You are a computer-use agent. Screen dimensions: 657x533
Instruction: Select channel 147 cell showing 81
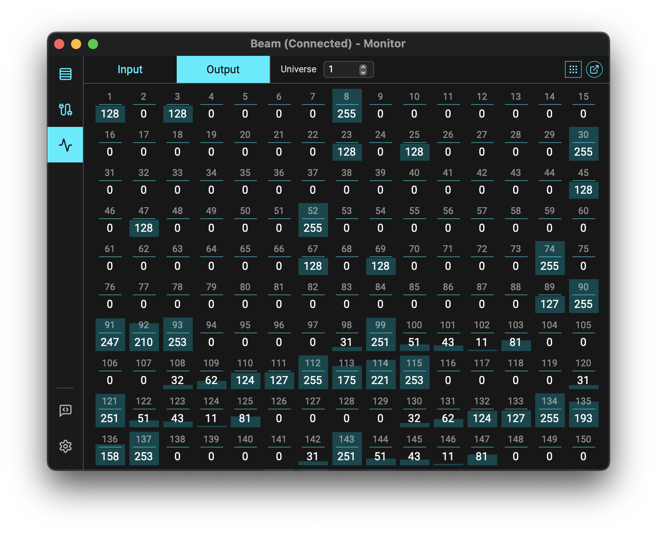tap(482, 448)
